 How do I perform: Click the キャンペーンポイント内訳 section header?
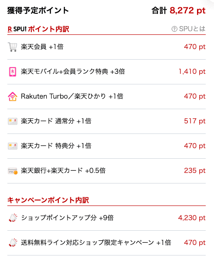48,200
